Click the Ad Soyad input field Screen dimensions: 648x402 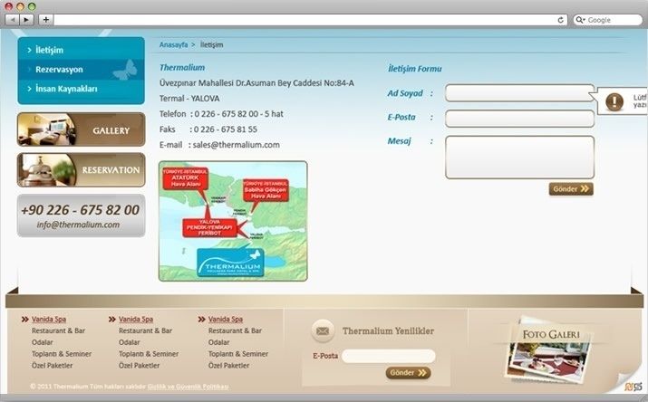coord(519,93)
